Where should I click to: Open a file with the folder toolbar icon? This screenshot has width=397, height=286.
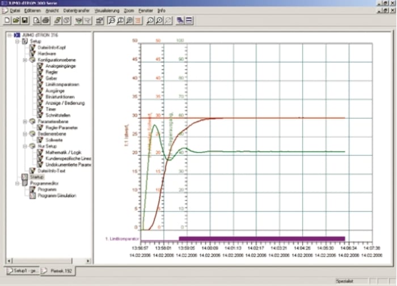click(x=16, y=20)
